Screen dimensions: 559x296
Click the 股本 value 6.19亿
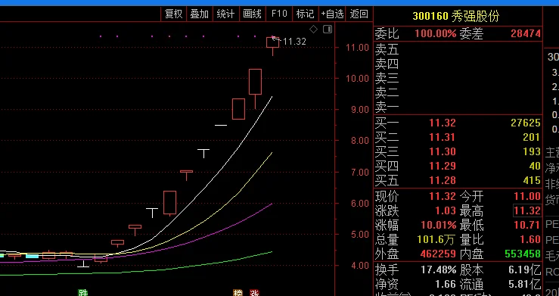point(525,270)
